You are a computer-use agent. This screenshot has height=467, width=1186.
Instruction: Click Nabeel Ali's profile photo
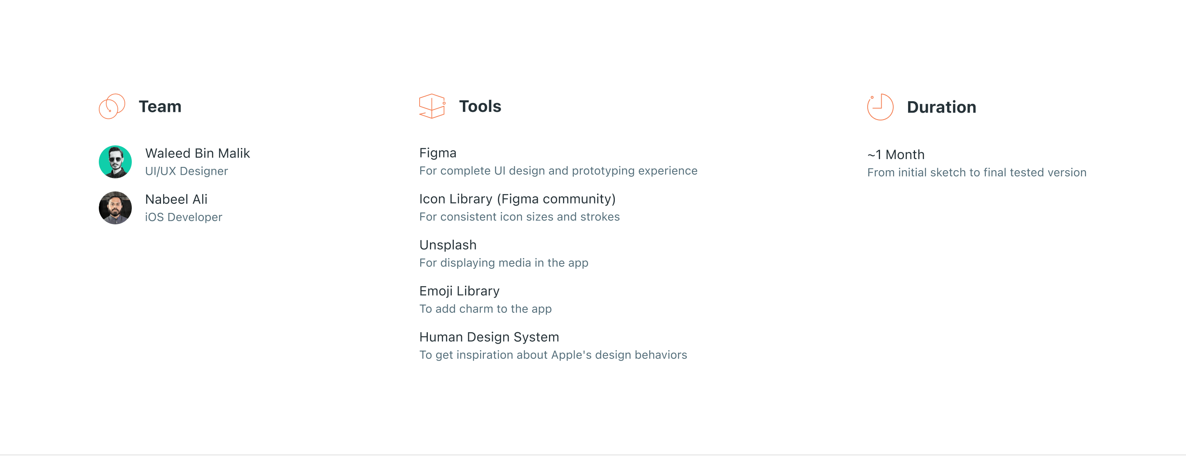(x=115, y=208)
